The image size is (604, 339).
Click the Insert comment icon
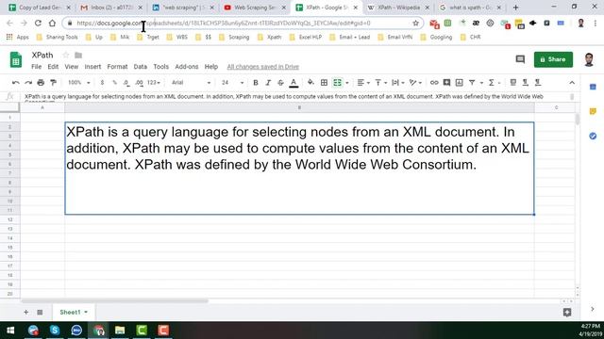[x=446, y=83]
